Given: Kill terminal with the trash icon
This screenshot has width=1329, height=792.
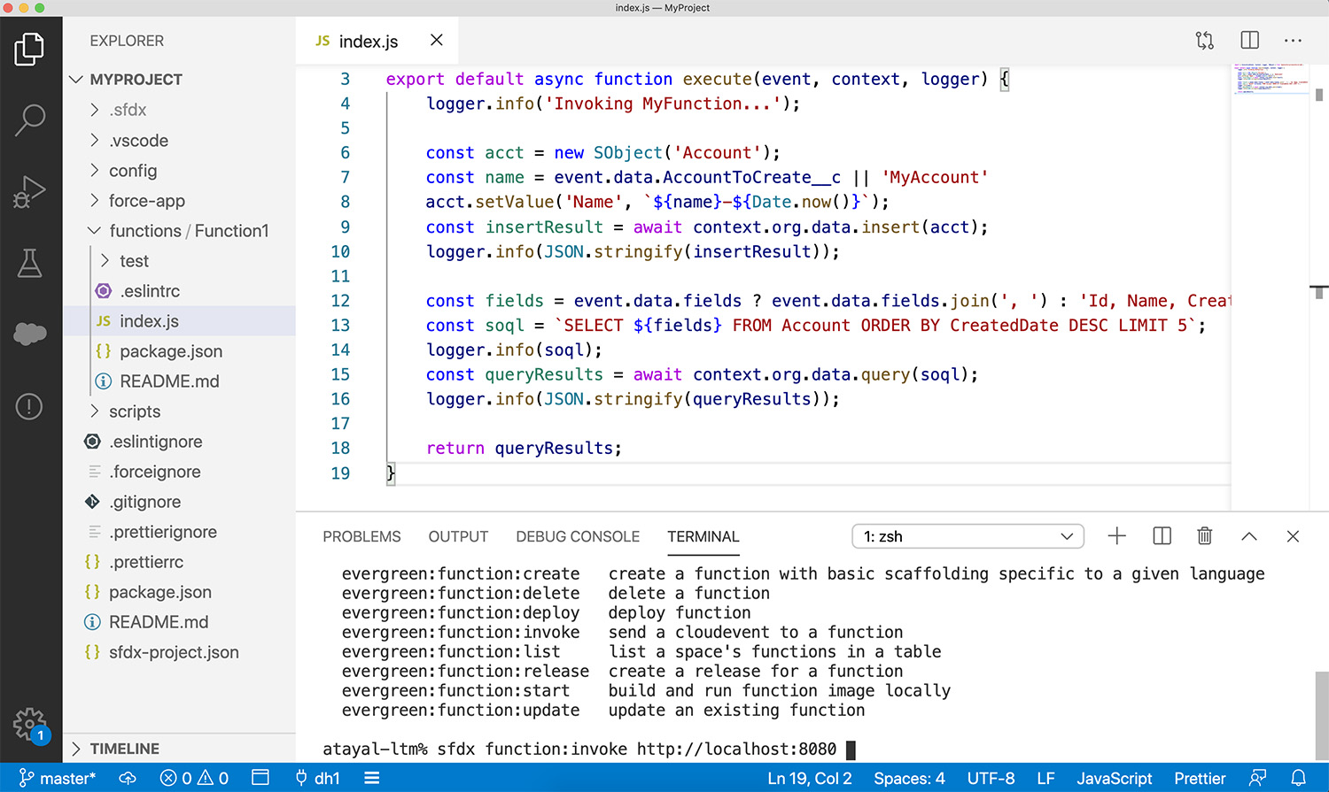Looking at the screenshot, I should [x=1204, y=536].
